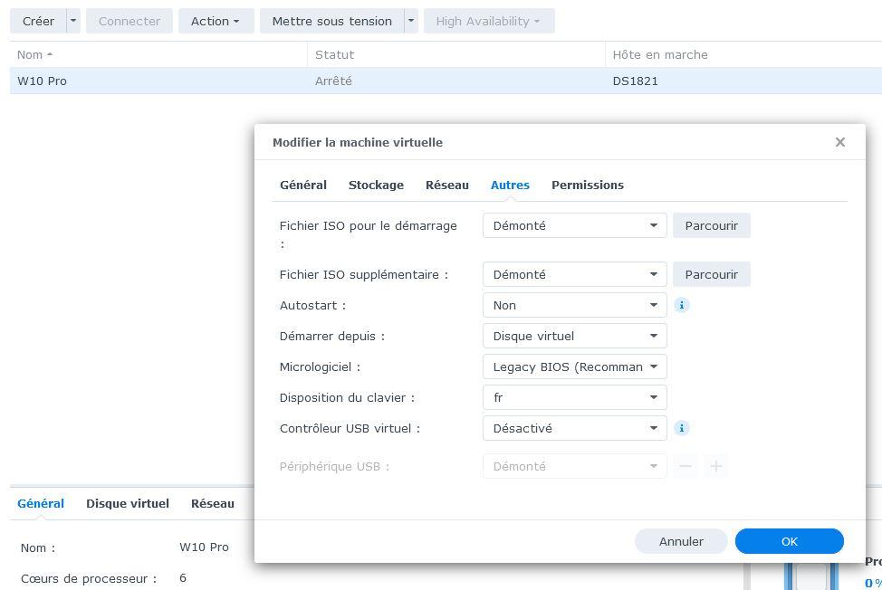882x590 pixels.
Task: Select the Disque virtuel tab in bottom panel
Action: tap(127, 503)
